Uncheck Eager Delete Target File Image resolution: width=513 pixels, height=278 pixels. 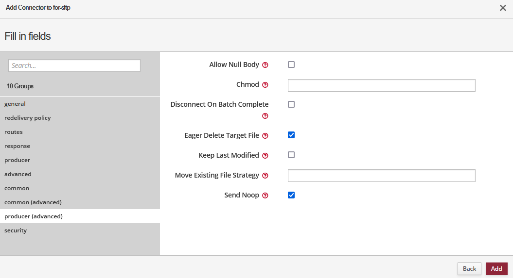tap(291, 135)
